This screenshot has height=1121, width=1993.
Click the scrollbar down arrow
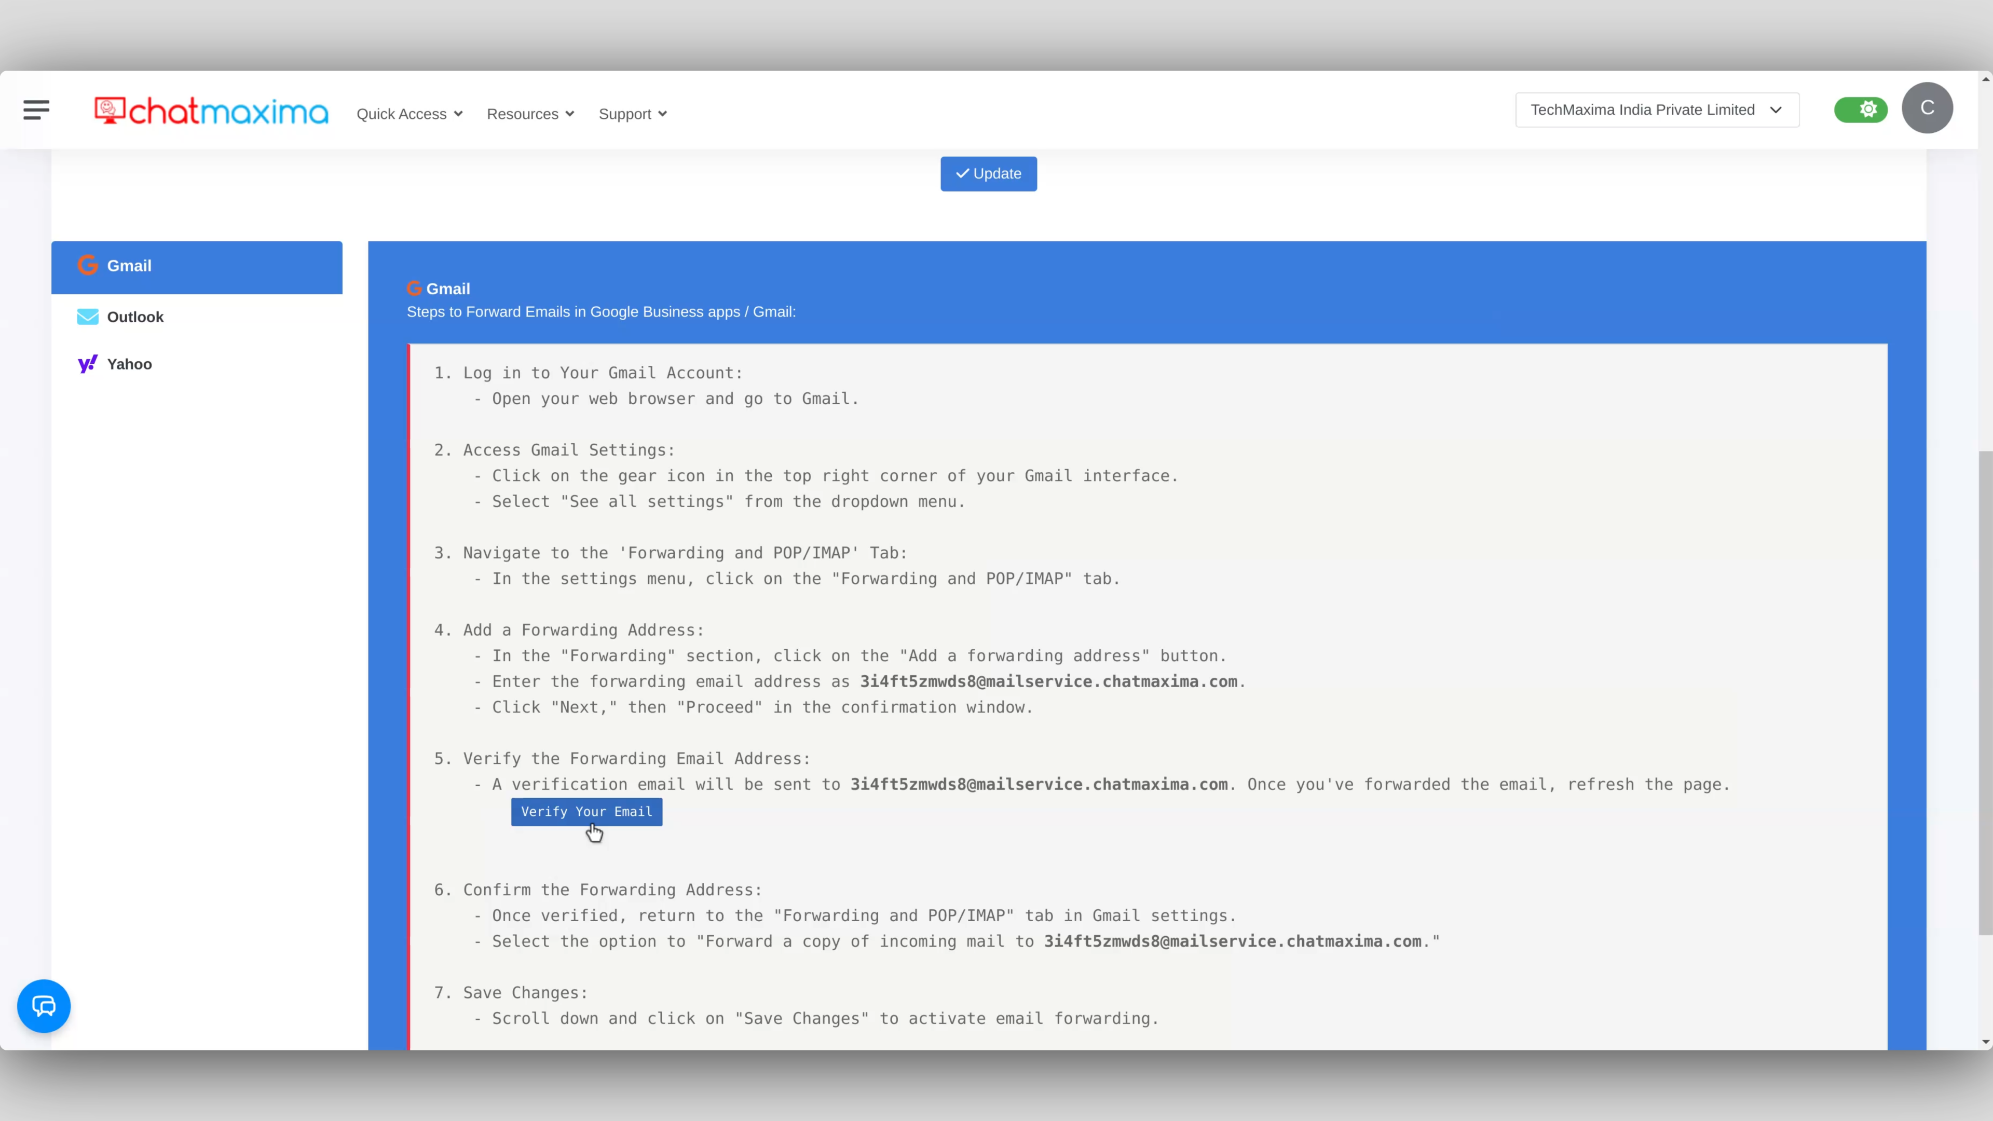pos(1985,1042)
